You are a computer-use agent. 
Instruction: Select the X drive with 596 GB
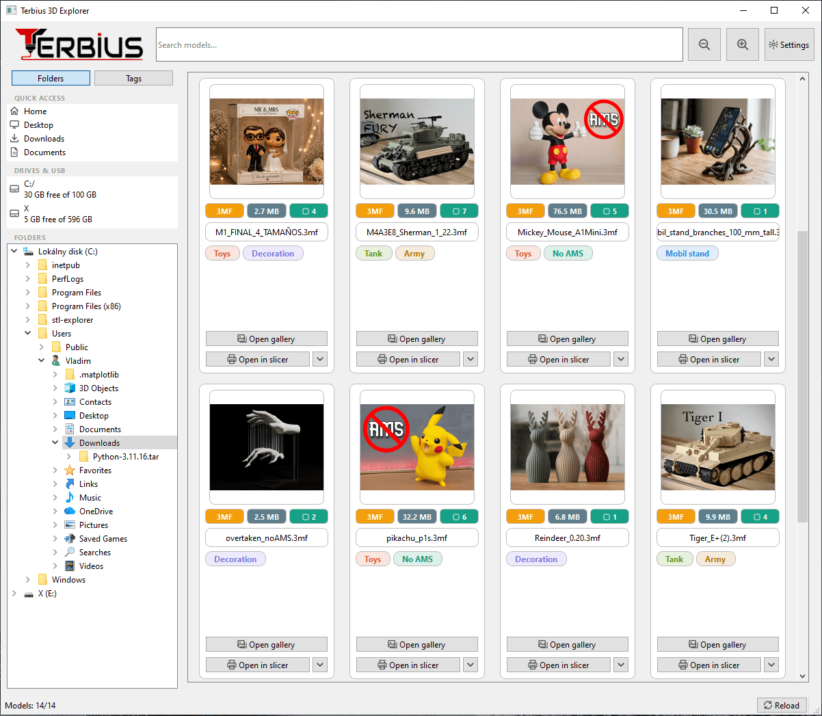(92, 213)
